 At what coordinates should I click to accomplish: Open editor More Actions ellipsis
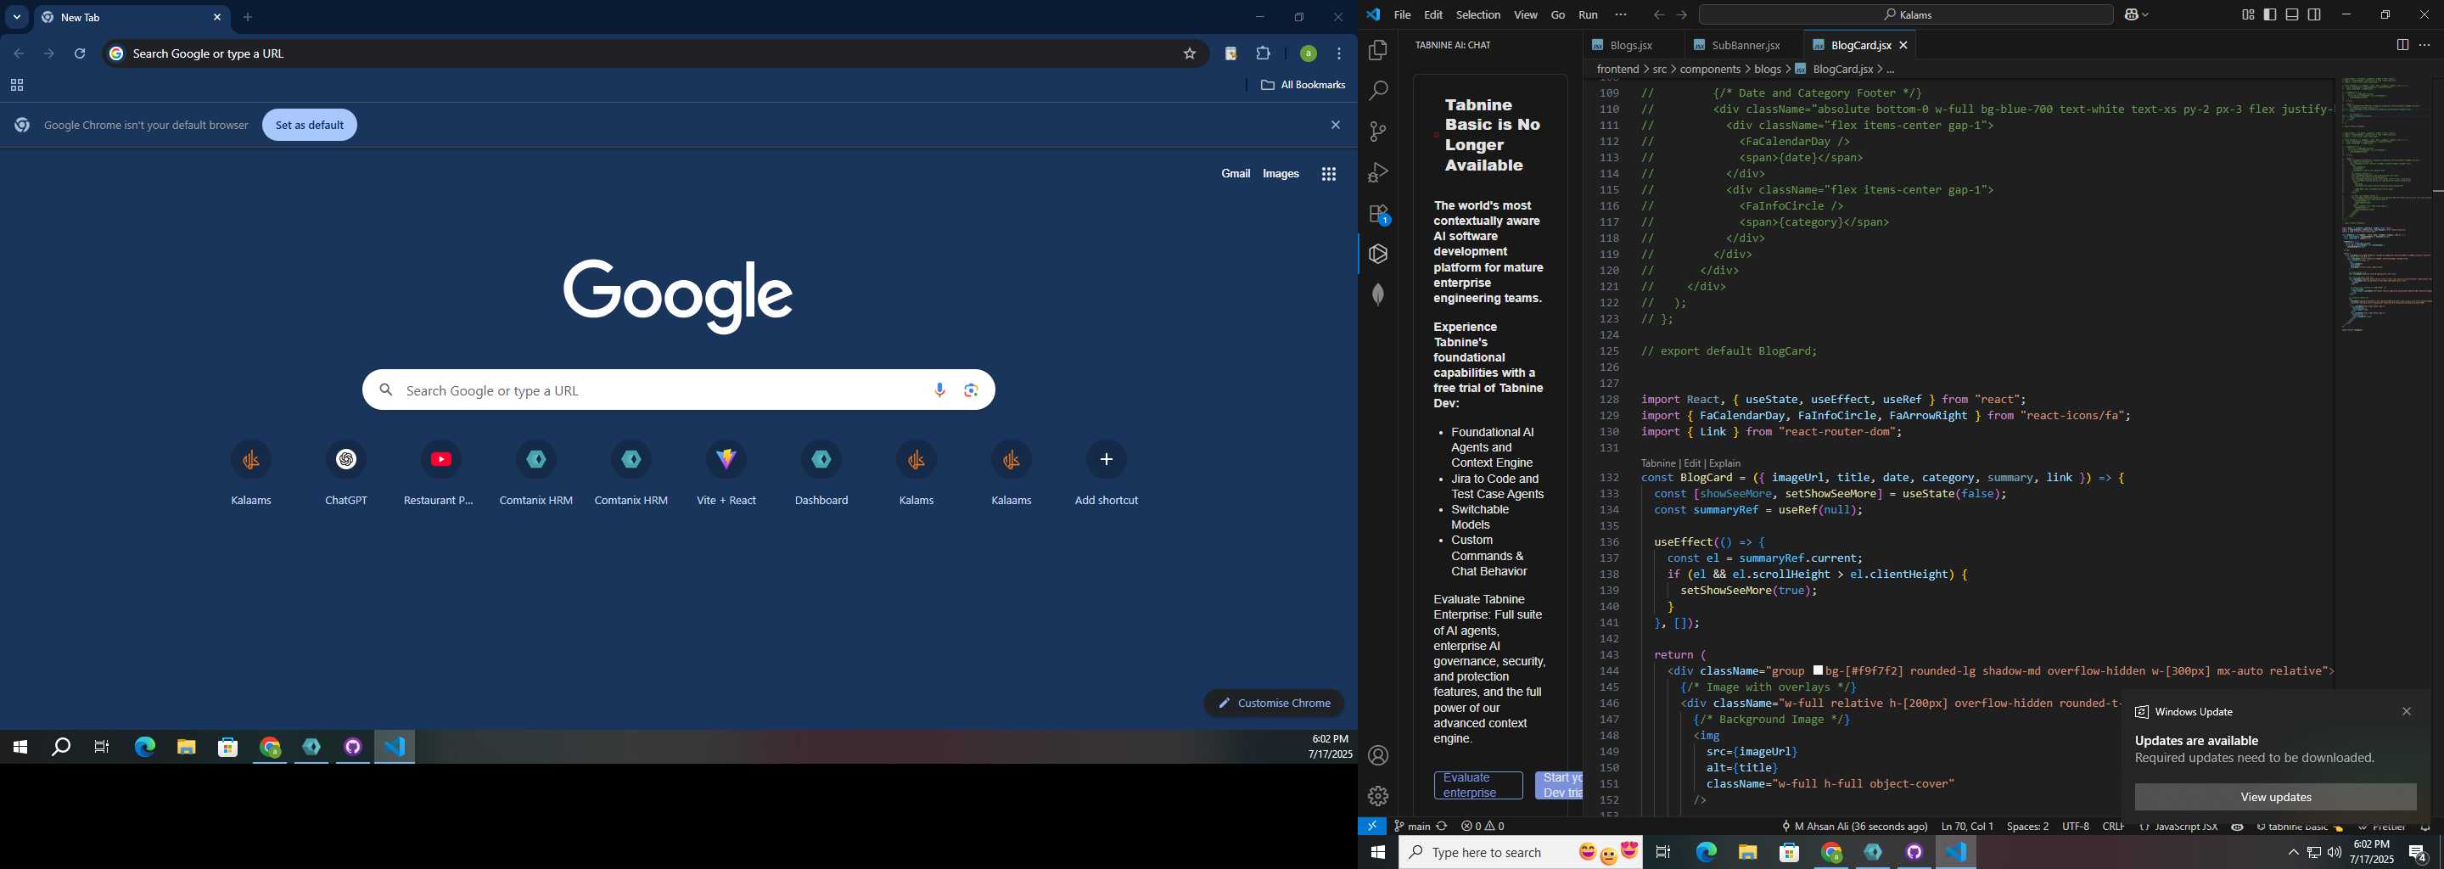(2424, 45)
